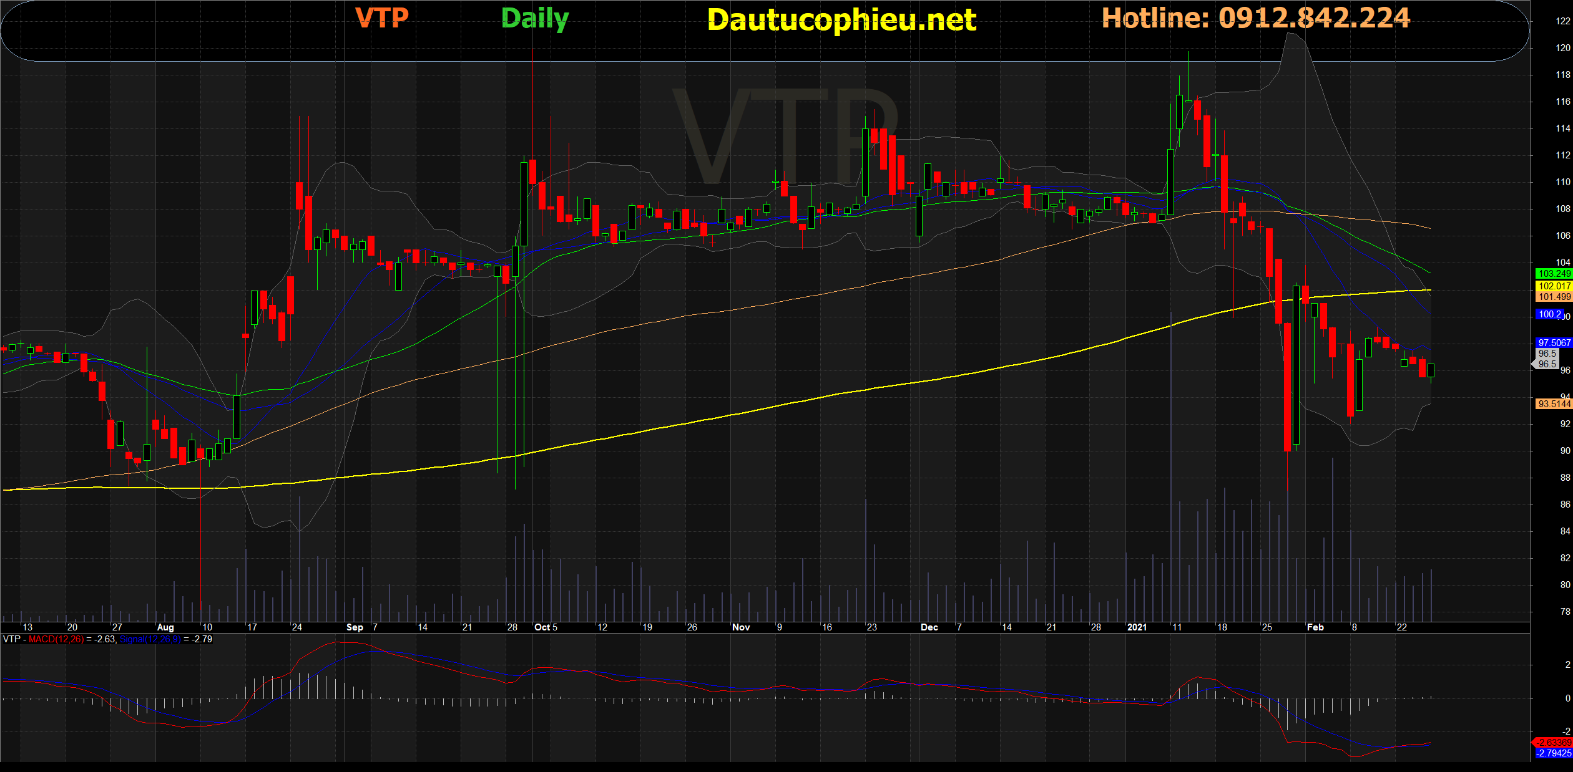Click the blue 97.5067 price label
This screenshot has height=772, width=1573.
click(x=1553, y=343)
